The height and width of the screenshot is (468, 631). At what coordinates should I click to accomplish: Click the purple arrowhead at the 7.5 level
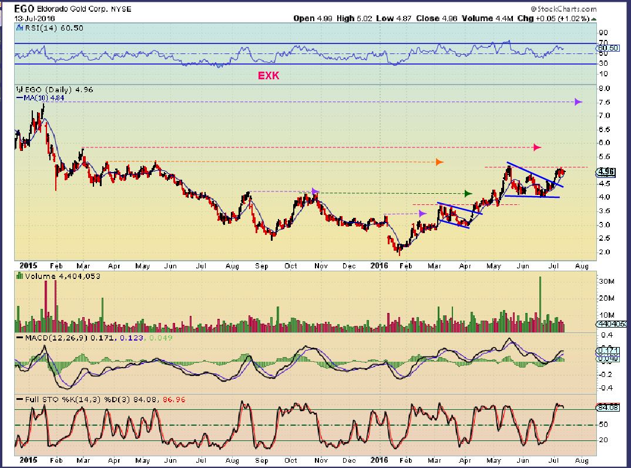pyautogui.click(x=578, y=102)
